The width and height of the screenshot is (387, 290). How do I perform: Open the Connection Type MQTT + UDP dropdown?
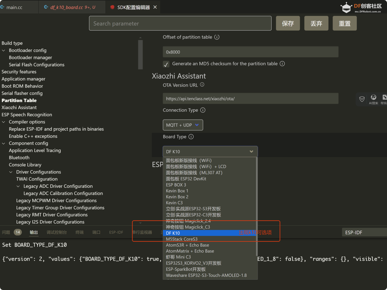[183, 125]
